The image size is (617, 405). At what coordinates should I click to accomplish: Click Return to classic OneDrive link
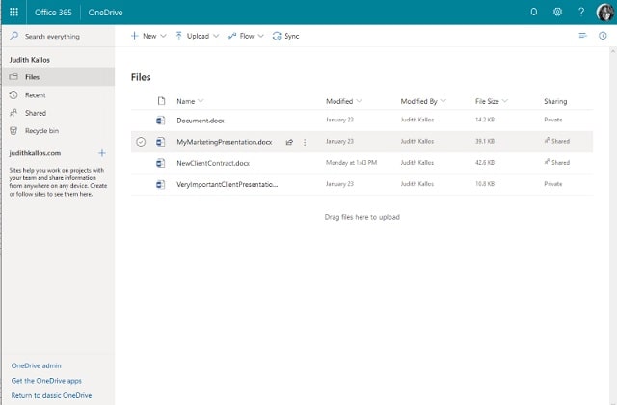[51, 395]
